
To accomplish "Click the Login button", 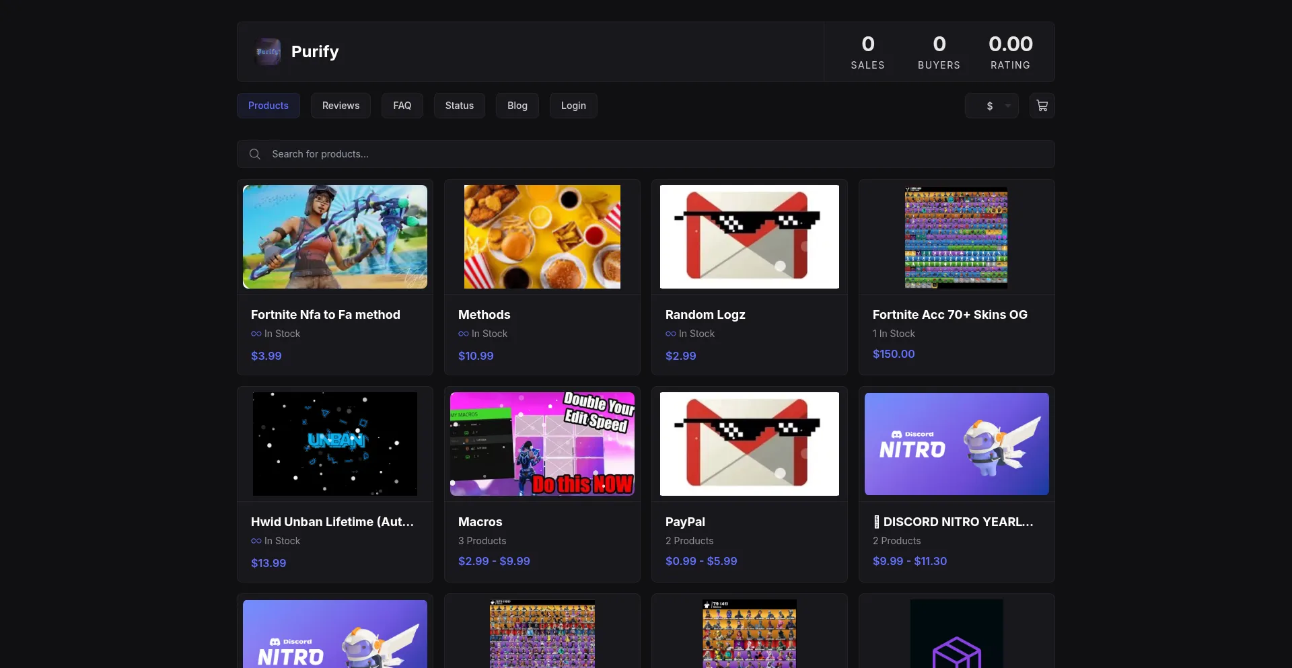I will point(573,106).
